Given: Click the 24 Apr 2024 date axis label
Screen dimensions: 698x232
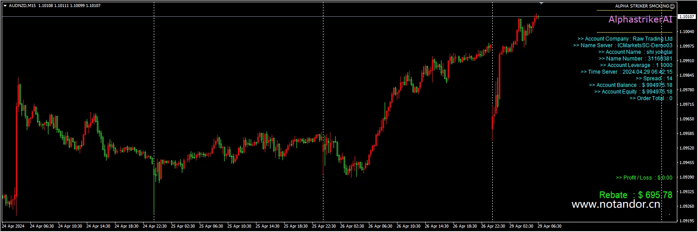Looking at the screenshot, I should click(13, 226).
